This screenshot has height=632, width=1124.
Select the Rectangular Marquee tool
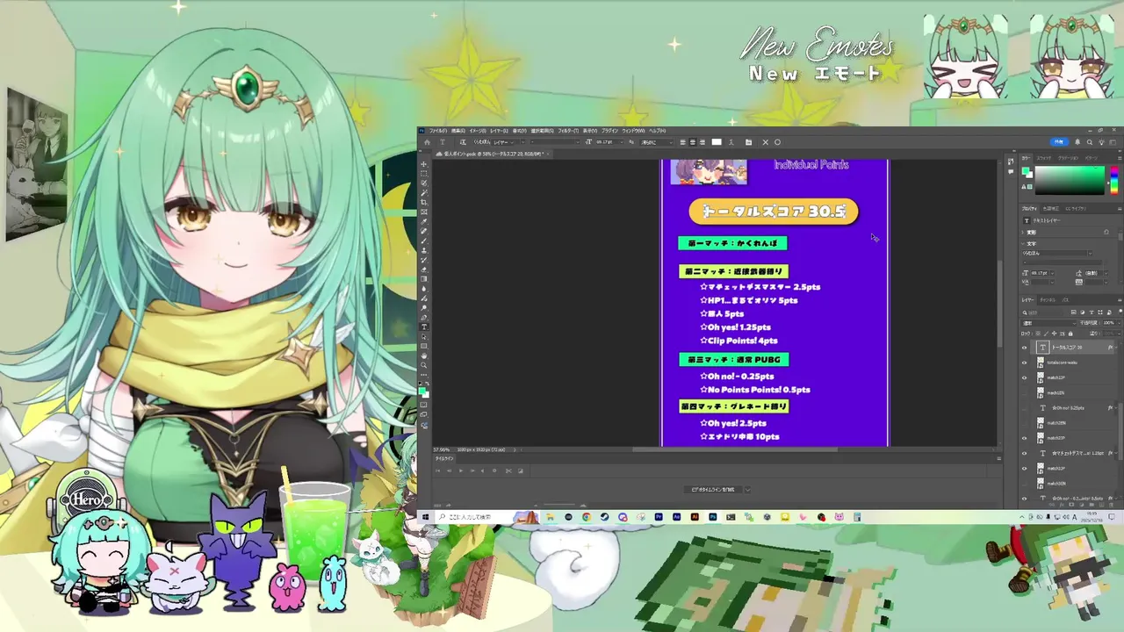pyautogui.click(x=424, y=174)
